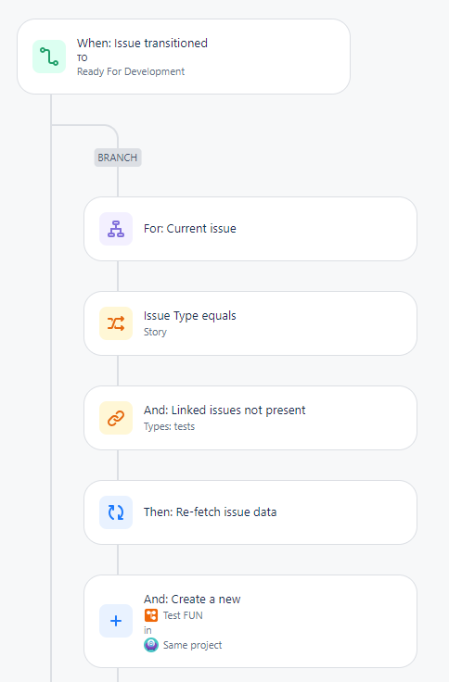Viewport: 449px width, 682px height.
Task: Click the green Issue transitioned trigger icon
Action: click(x=49, y=57)
